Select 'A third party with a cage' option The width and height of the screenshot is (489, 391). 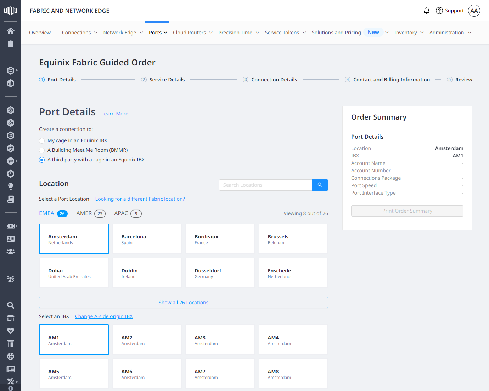tap(42, 160)
